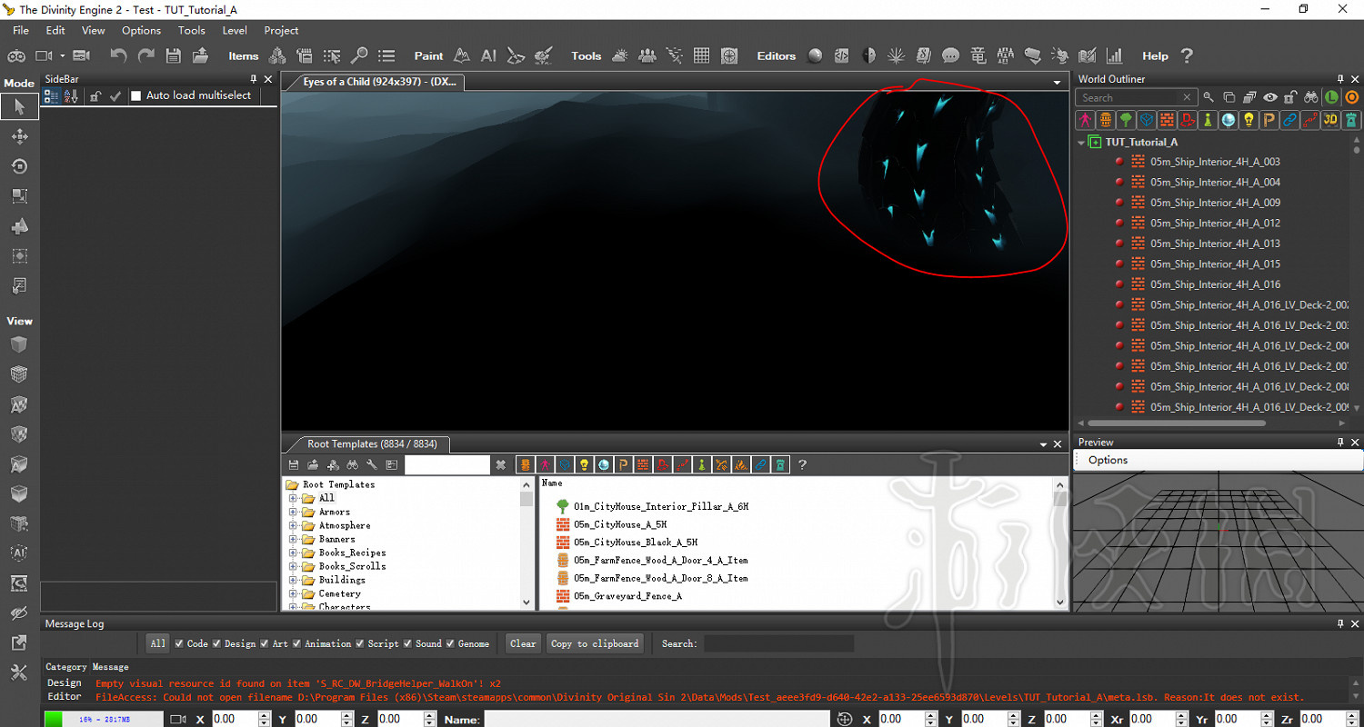The width and height of the screenshot is (1364, 727).
Task: Switch to the Root Templates tab
Action: pos(371,444)
